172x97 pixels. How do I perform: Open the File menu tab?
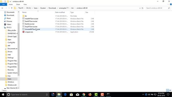click(3, 4)
